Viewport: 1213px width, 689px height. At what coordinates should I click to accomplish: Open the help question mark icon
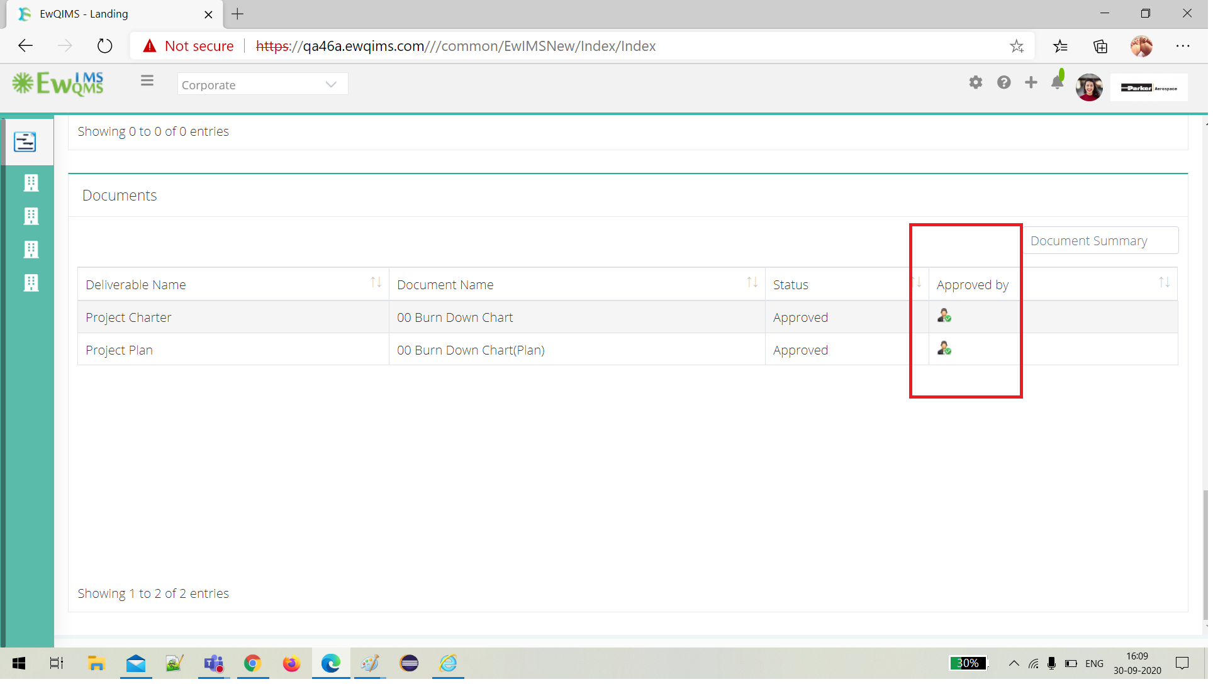point(1004,82)
